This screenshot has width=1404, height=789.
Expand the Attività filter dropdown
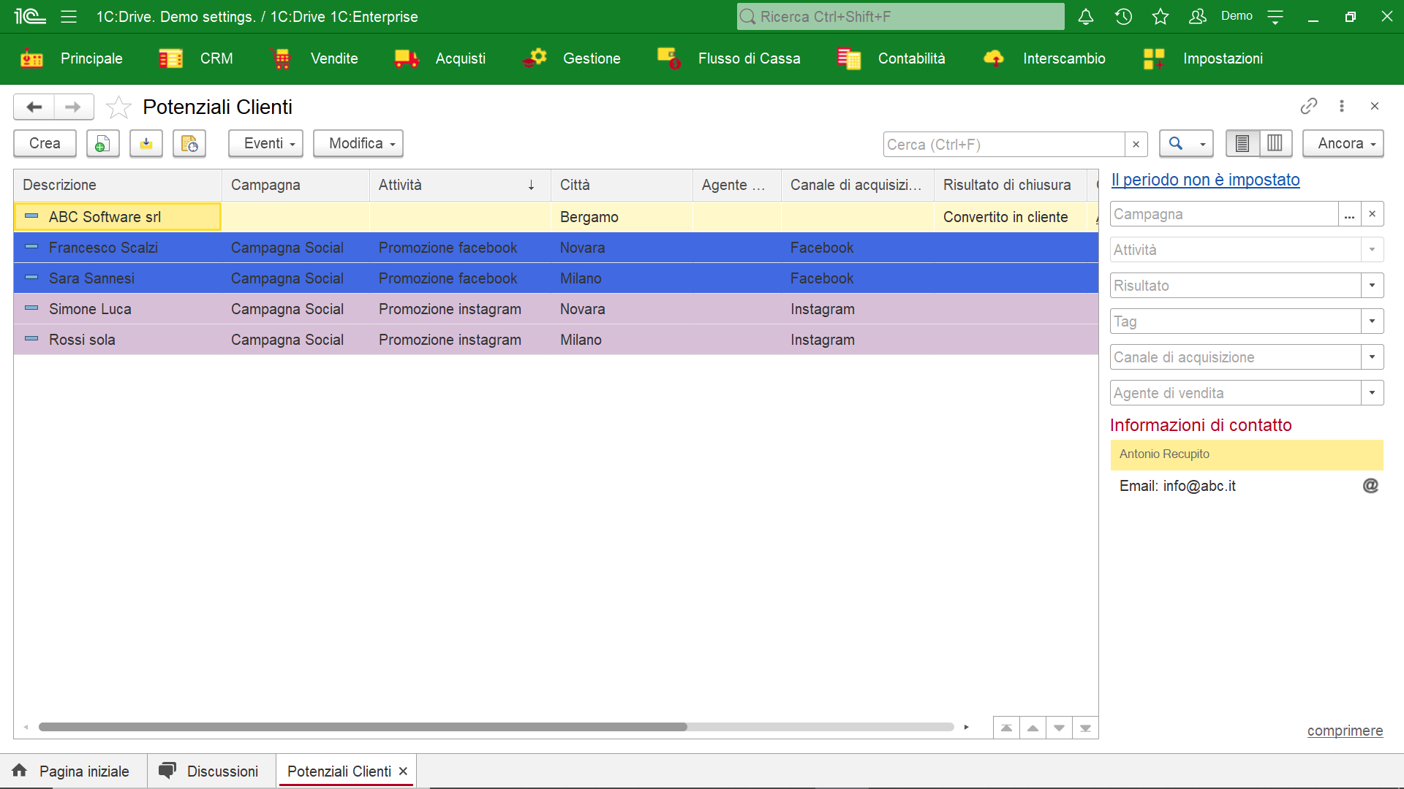1372,250
